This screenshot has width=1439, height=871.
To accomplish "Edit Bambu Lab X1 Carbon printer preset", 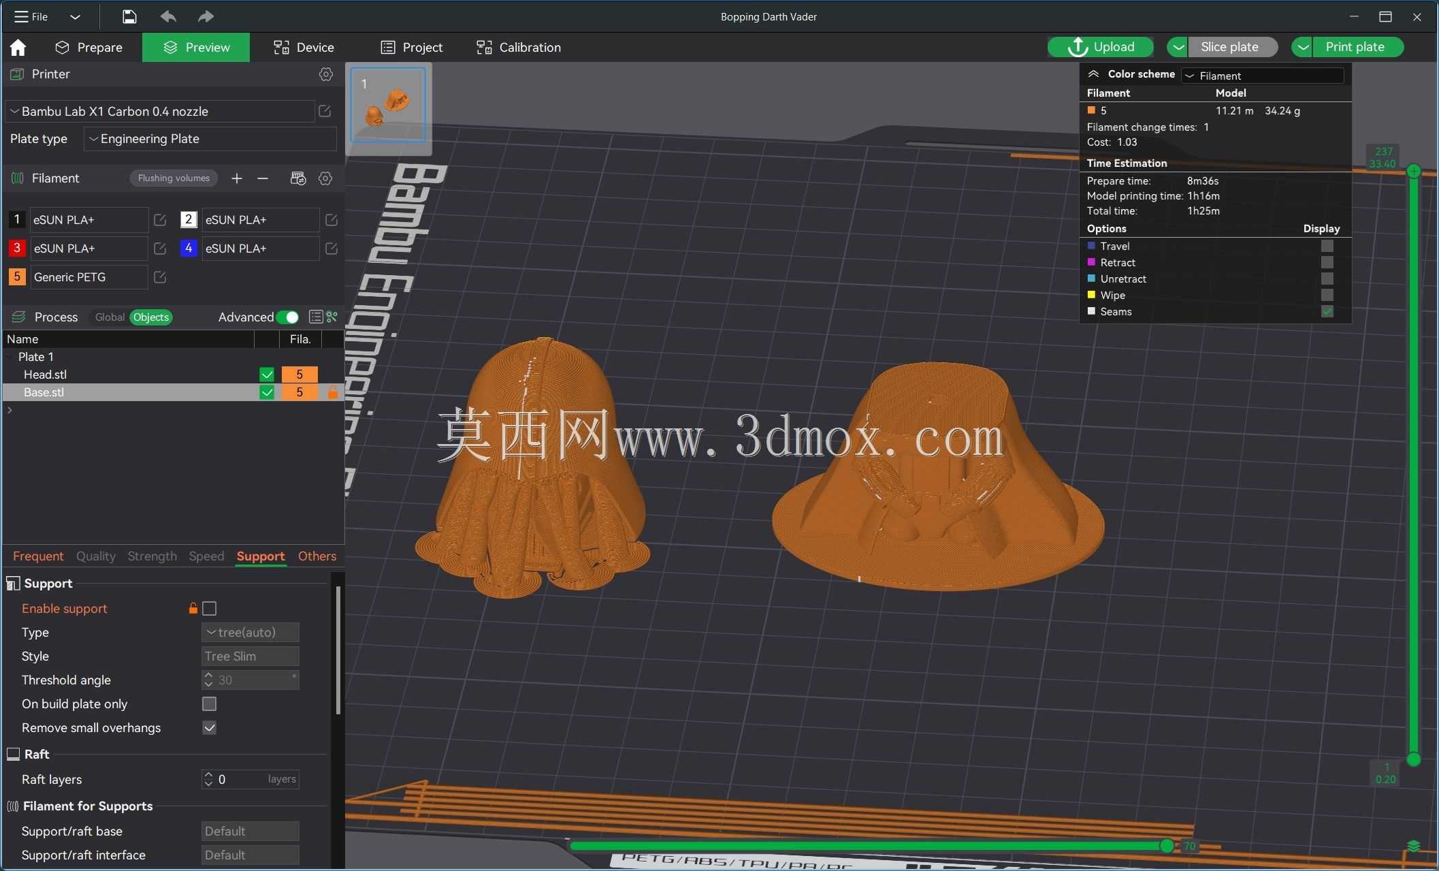I will pos(325,111).
